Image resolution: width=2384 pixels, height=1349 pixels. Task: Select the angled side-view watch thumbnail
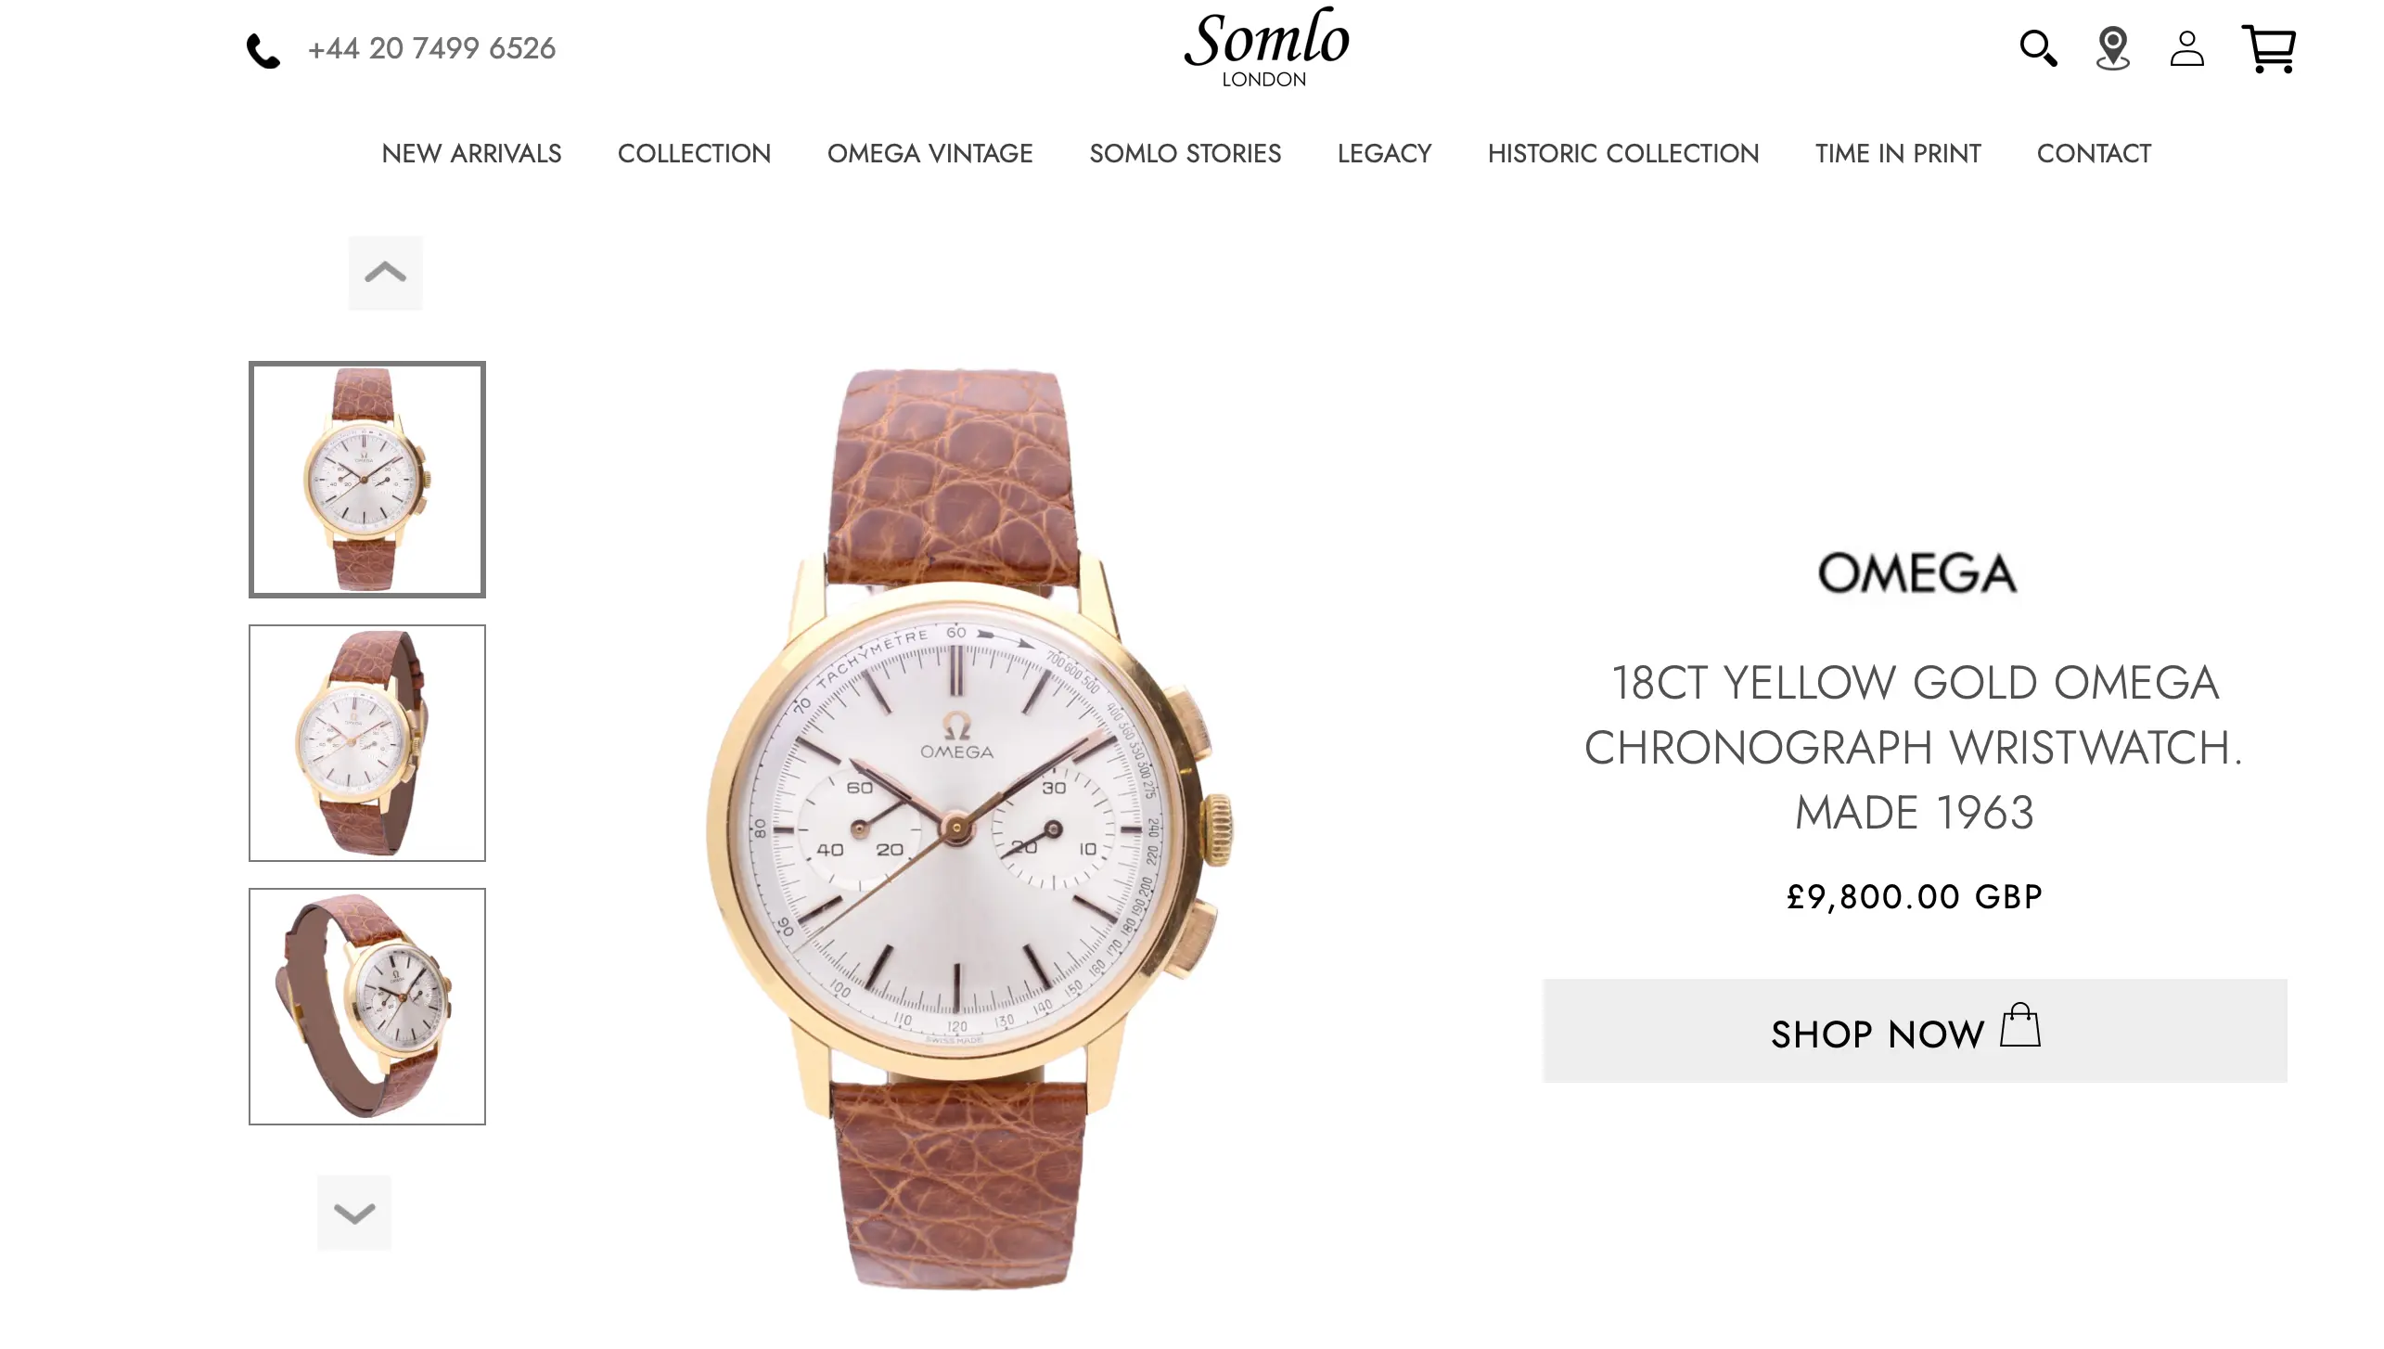pyautogui.click(x=367, y=743)
